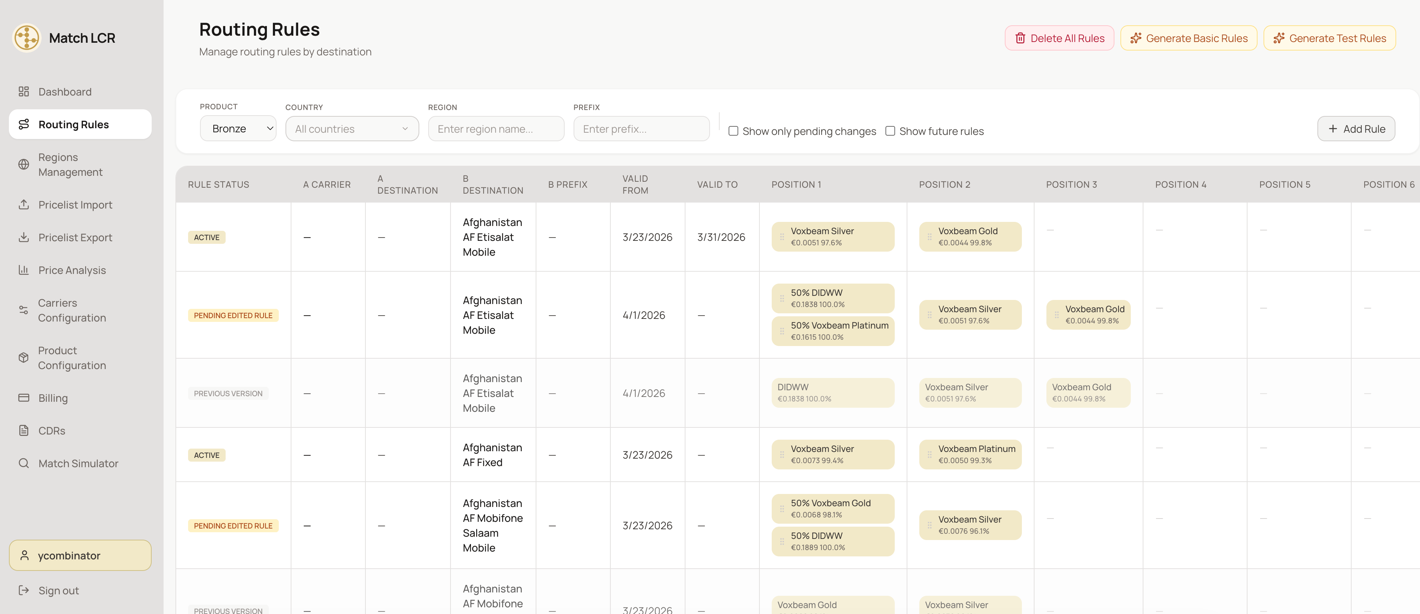Screen dimensions: 1420x614
Task: Enable Show only pending changes checkbox
Action: tap(733, 131)
